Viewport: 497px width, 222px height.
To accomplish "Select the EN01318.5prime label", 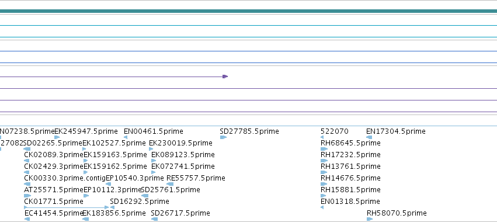I will pyautogui.click(x=350, y=202).
